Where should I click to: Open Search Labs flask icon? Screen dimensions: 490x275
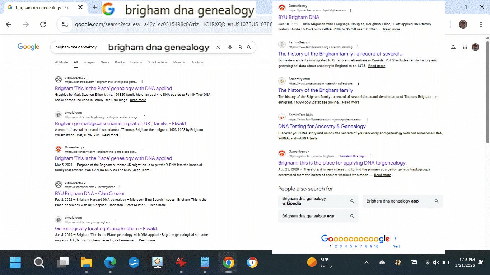coord(453,47)
